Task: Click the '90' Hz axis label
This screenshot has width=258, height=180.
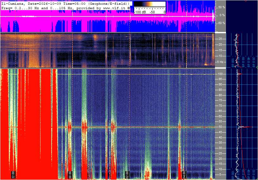Action: point(220,84)
